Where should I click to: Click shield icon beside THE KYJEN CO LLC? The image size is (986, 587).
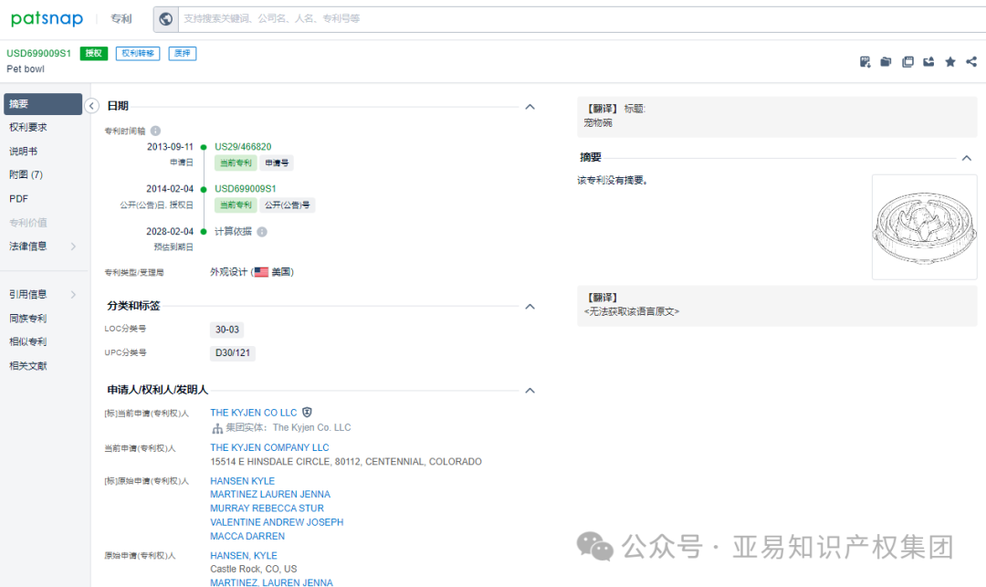(307, 413)
